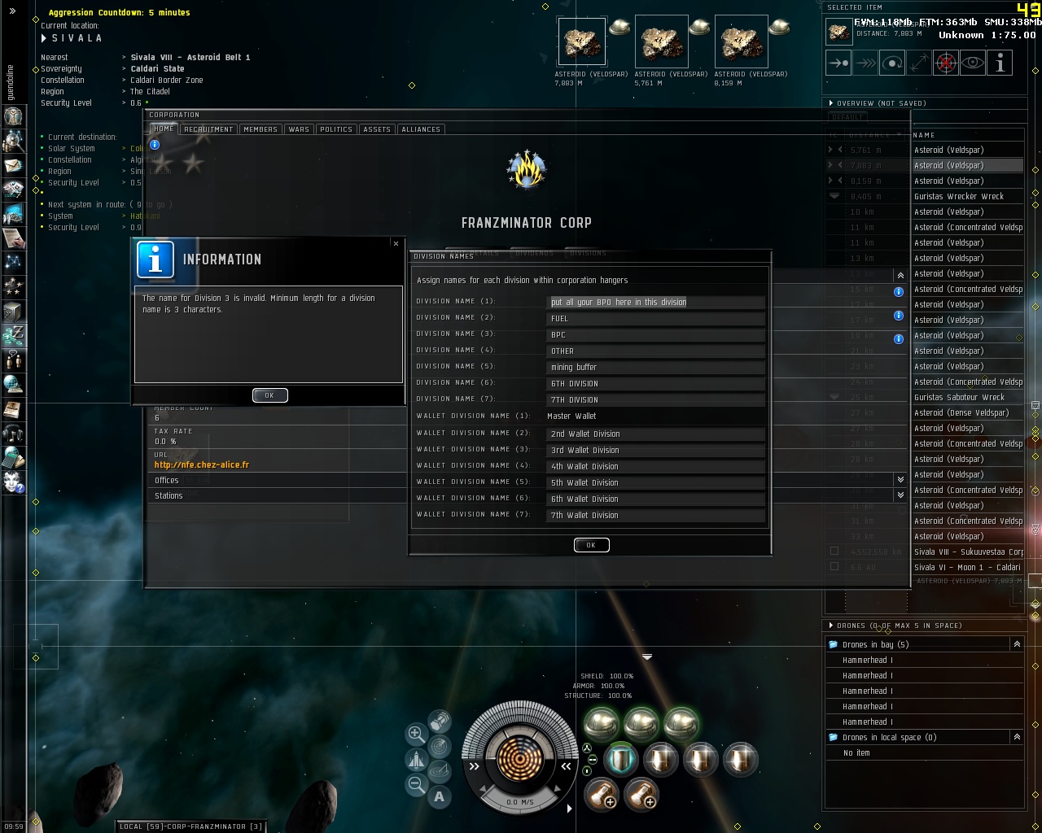
Task: Click the blue info icon under the Home tab
Action: click(x=155, y=145)
